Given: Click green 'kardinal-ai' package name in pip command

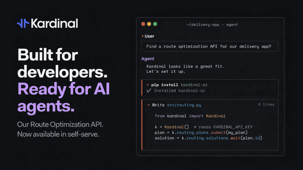Looking at the screenshot, I should (x=194, y=85).
